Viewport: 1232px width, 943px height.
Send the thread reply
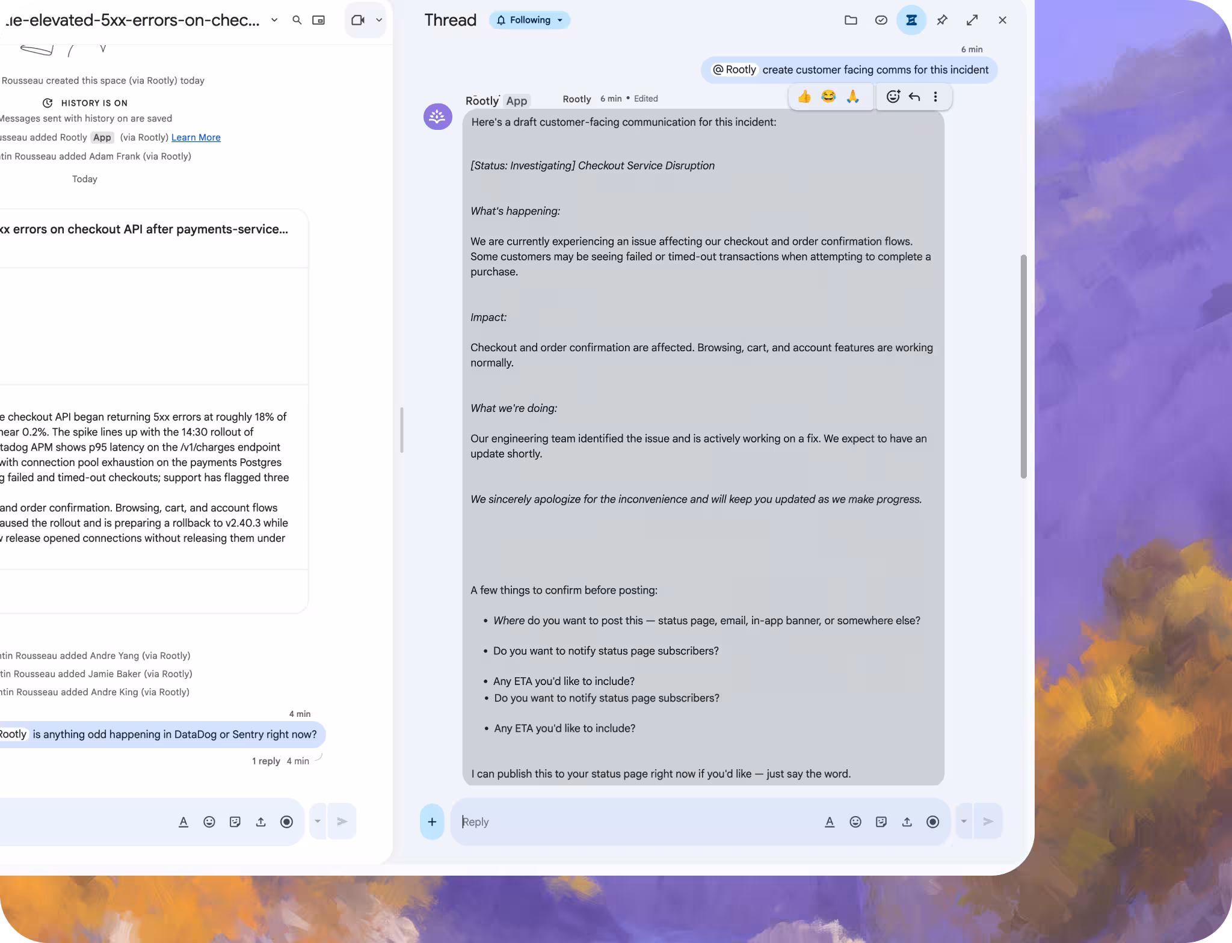click(988, 821)
